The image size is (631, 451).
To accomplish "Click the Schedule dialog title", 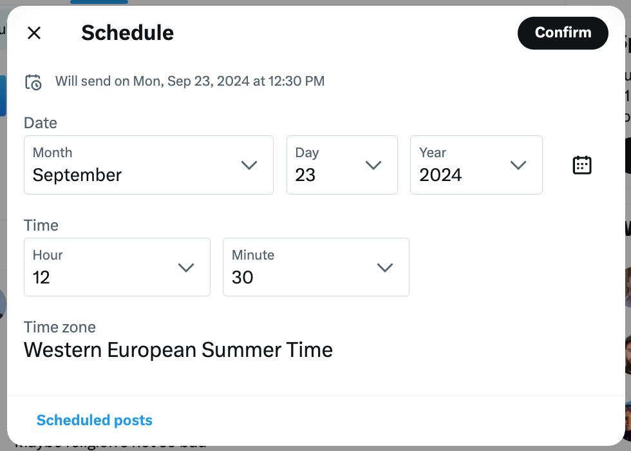I will coord(127,33).
